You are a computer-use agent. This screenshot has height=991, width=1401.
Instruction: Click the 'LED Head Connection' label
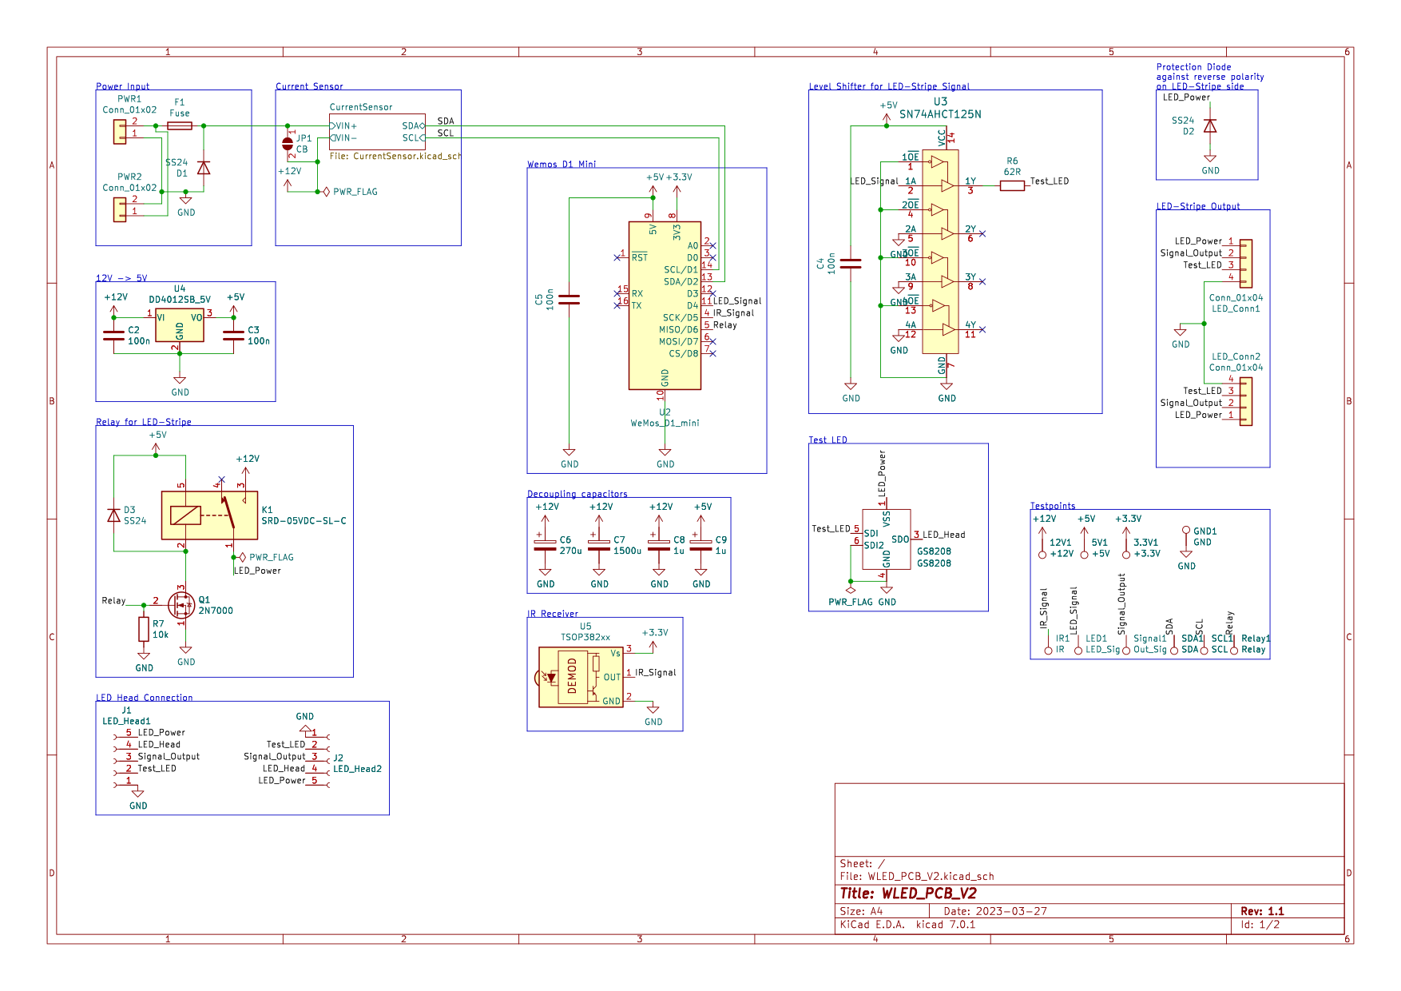[x=145, y=698]
